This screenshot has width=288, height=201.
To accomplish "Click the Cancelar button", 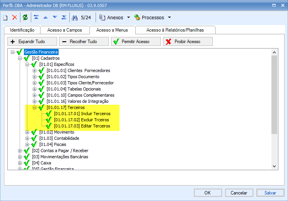I will point(239,193).
